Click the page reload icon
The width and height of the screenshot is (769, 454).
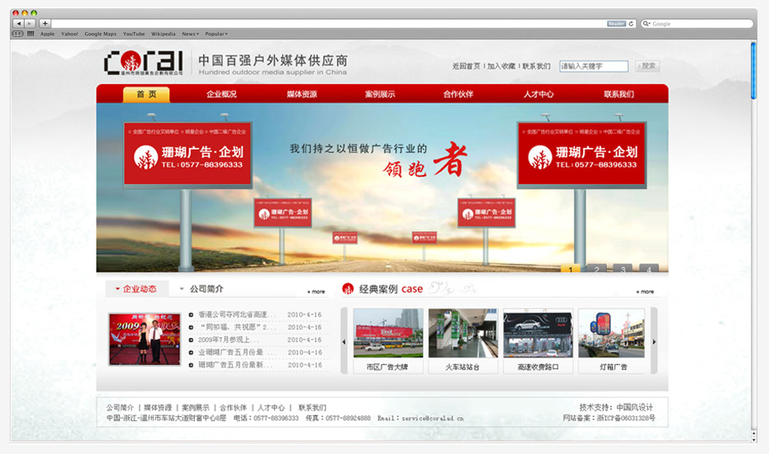632,24
